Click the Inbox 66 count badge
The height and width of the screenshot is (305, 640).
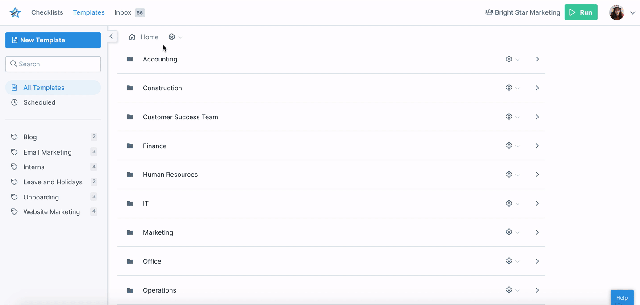[x=140, y=13]
